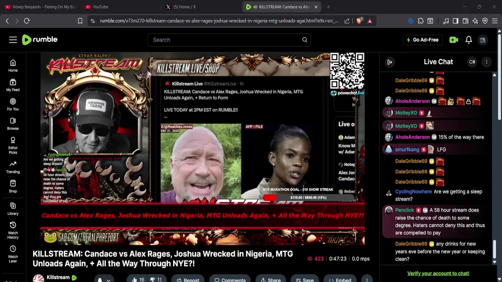Click Penclick username in chat
The height and width of the screenshot is (282, 502).
(404, 210)
